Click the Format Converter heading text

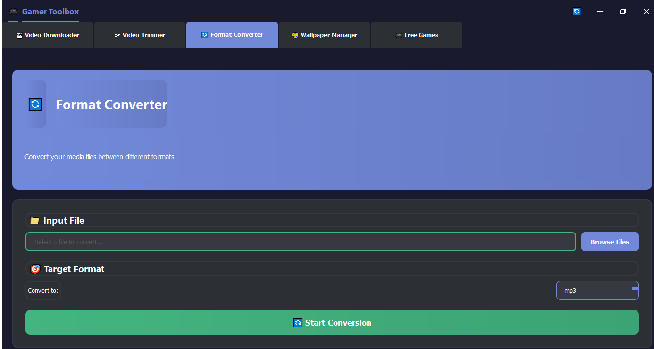pos(112,105)
